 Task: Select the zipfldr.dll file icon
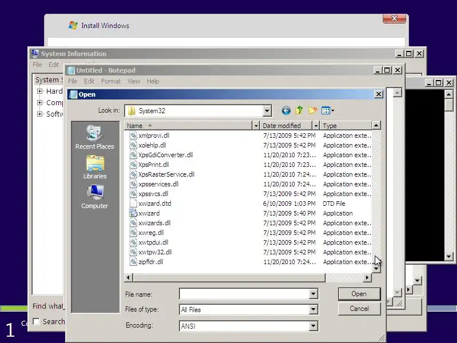coord(133,262)
